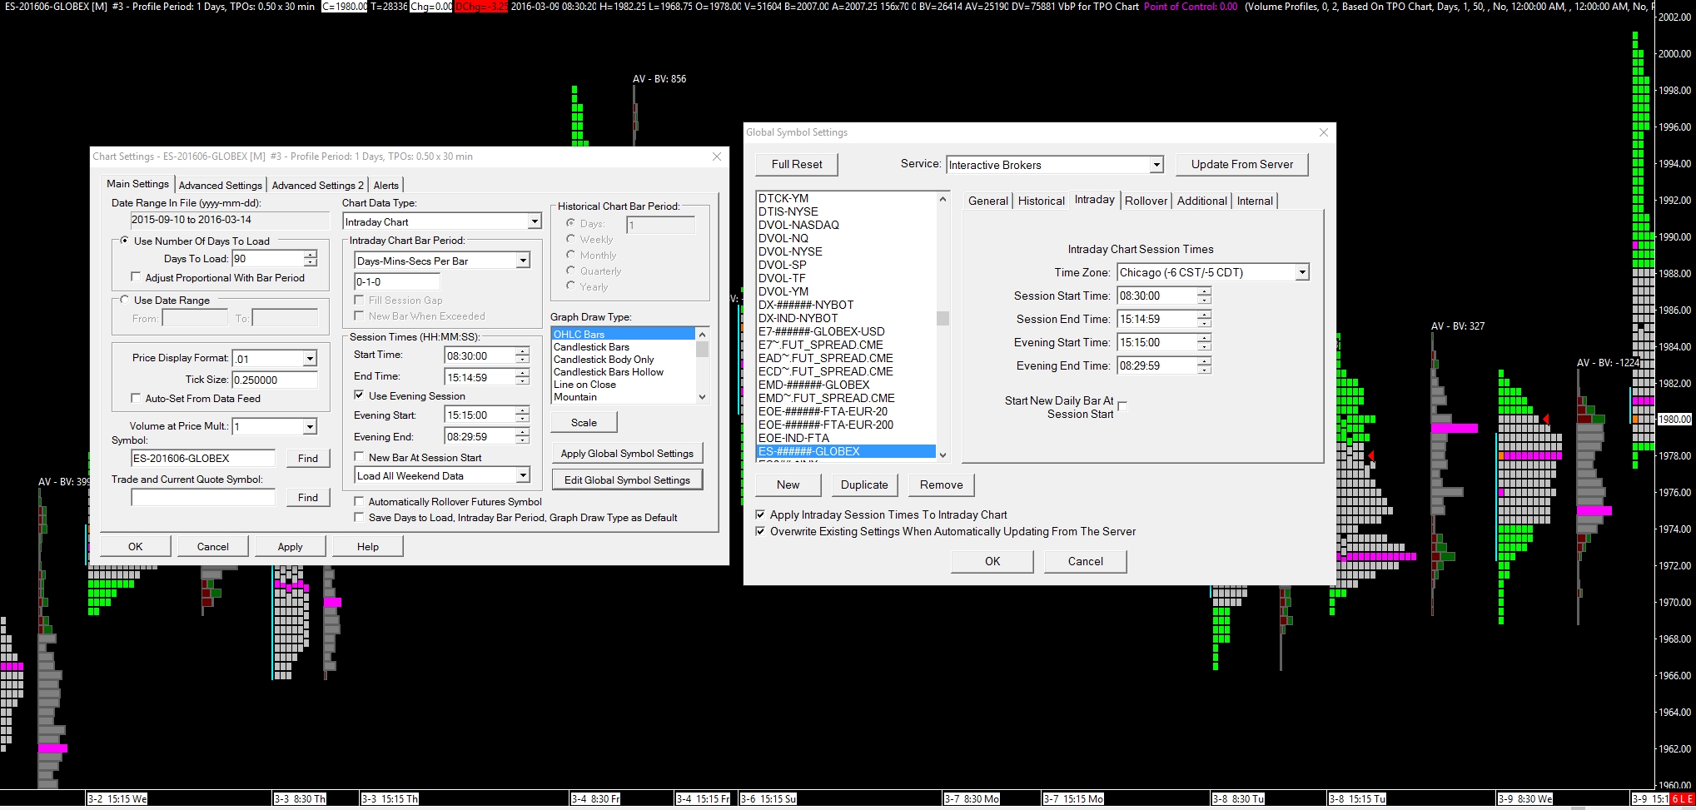
Task: Increase Days To Load spinner value
Action: pos(311,255)
